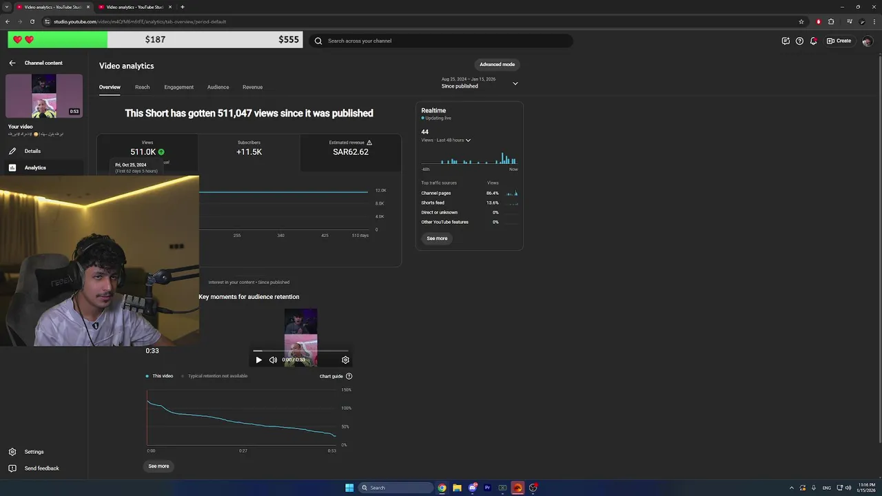Click the Send feedback sidebar icon

[x=12, y=468]
